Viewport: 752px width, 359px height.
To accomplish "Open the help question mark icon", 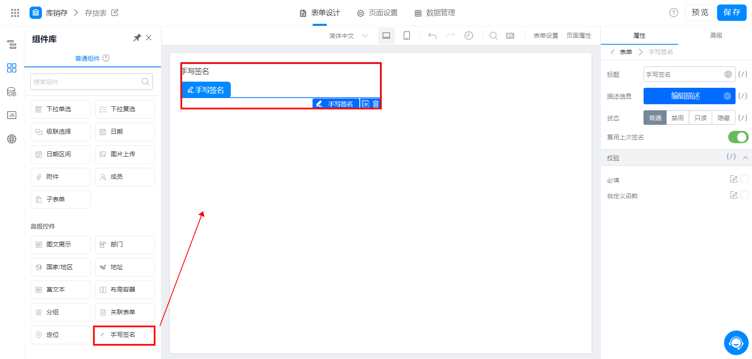I will (674, 13).
